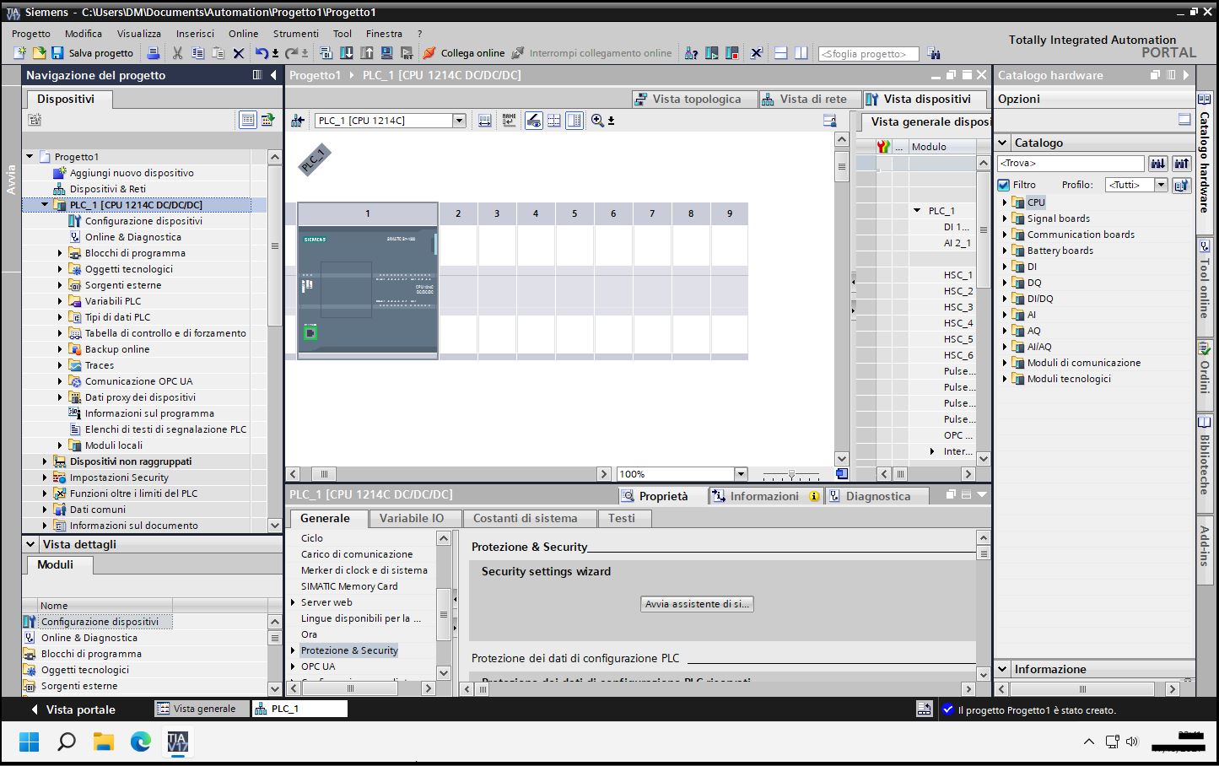Toggle the details view icon in project tree
Viewport: 1219px width, 766px height.
coord(248,120)
